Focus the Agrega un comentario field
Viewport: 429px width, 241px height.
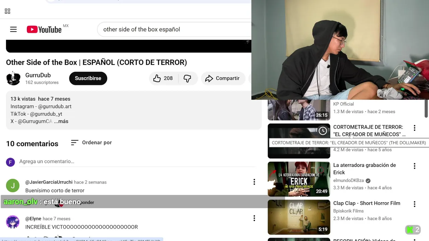(x=137, y=161)
